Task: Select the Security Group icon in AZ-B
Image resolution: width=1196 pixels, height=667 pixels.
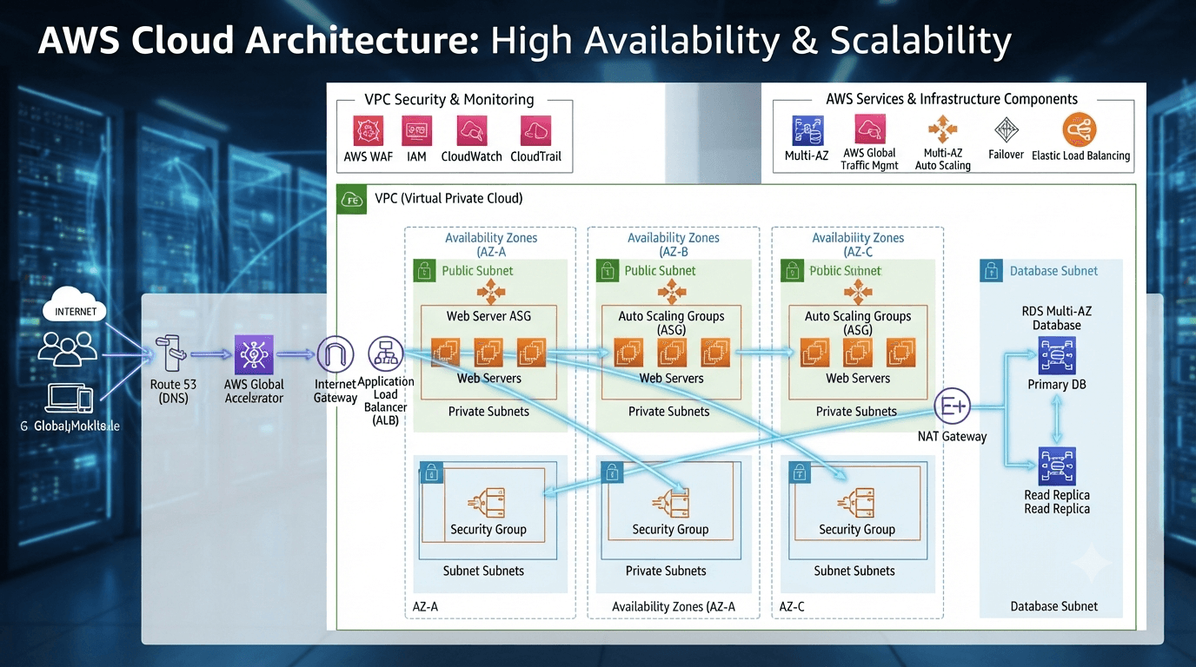Action: tap(670, 503)
